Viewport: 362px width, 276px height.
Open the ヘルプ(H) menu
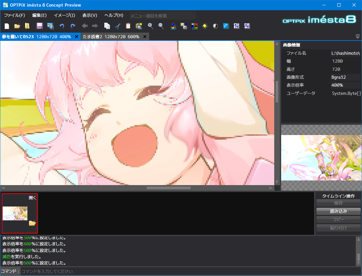(114, 15)
